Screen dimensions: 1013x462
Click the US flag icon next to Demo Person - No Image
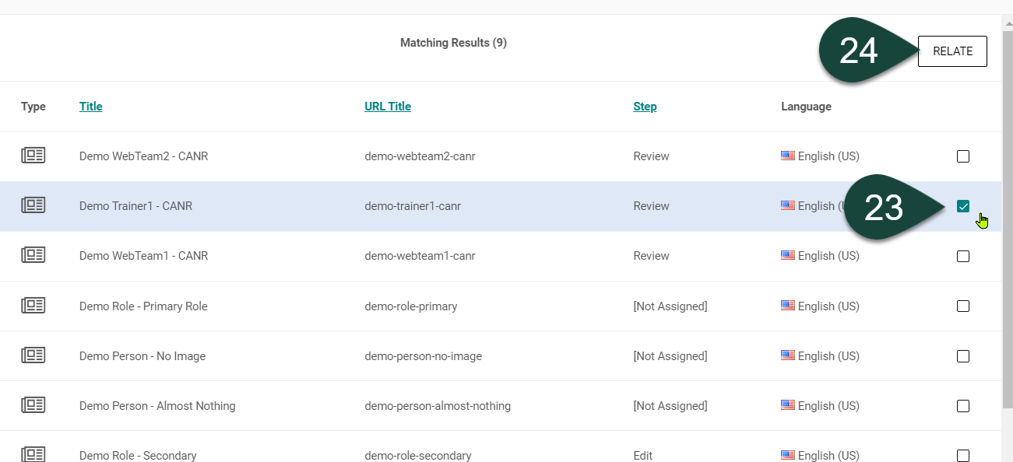point(788,355)
